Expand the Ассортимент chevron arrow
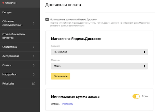 click(34, 56)
